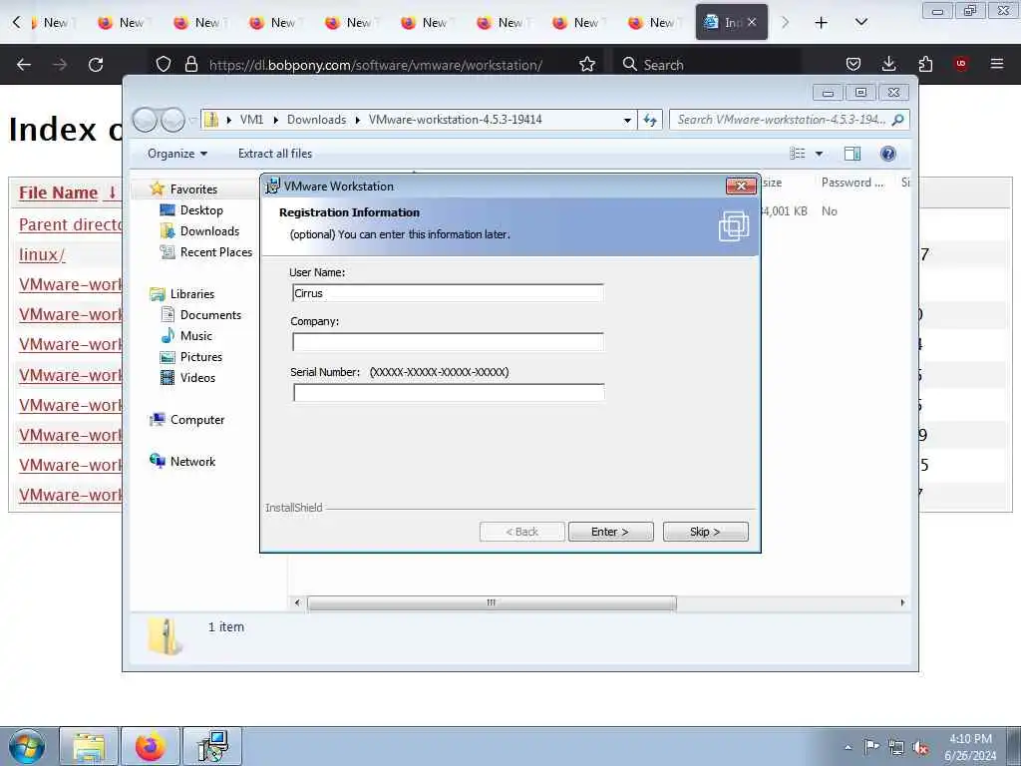Open Favorites in the navigation pane
1021x766 pixels.
point(193,189)
